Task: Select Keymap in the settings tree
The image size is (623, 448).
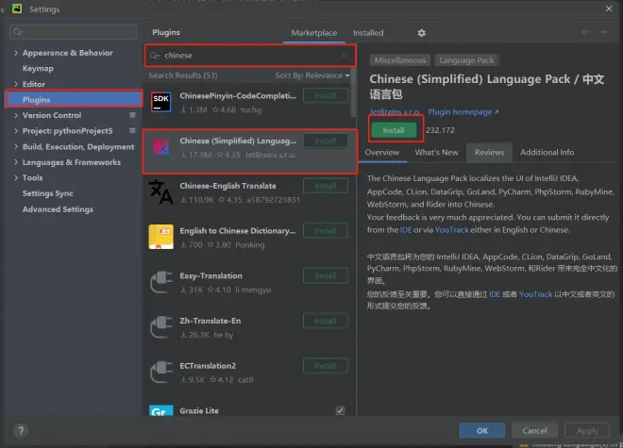Action: click(x=38, y=68)
